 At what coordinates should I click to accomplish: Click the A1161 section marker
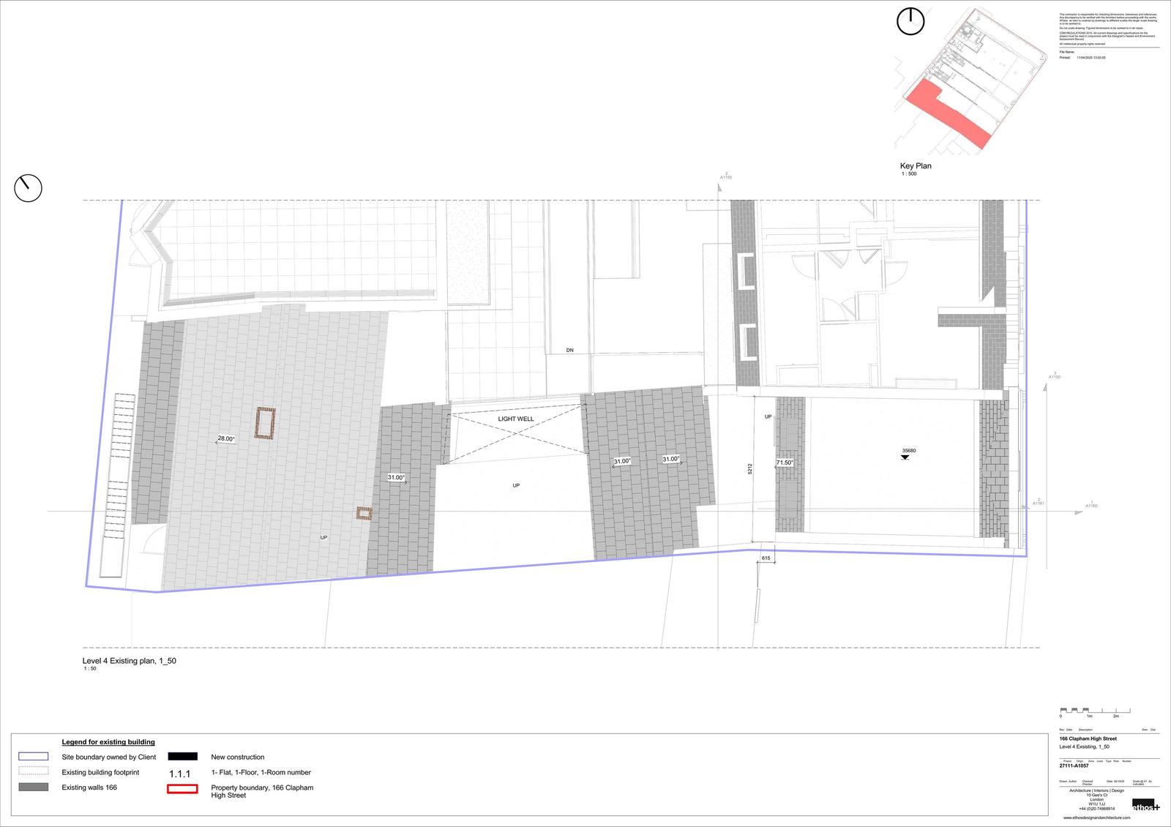tap(1039, 503)
